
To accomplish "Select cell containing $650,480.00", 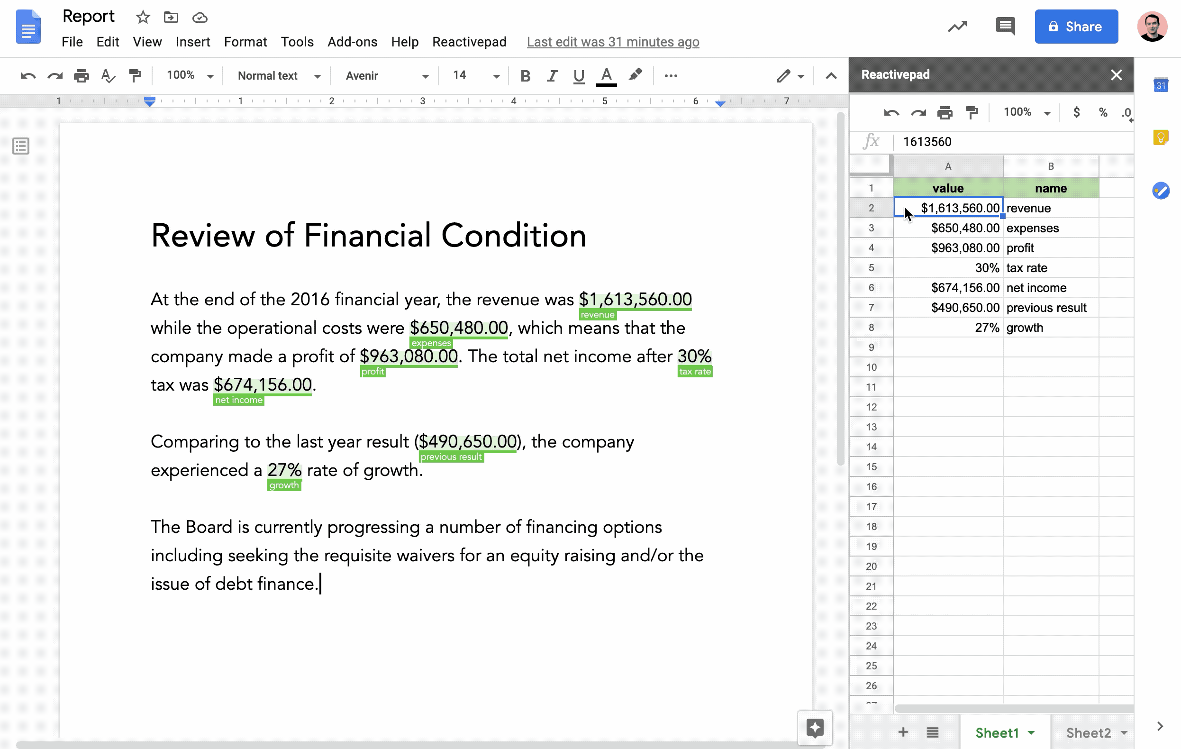I will (947, 228).
